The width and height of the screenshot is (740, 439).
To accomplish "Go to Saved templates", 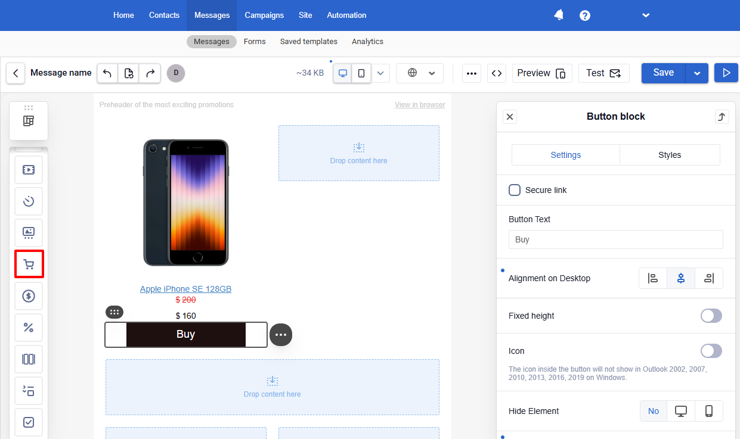I will pyautogui.click(x=309, y=42).
